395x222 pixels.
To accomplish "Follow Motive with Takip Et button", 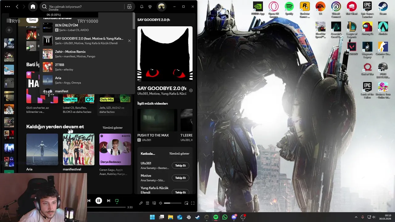I will (x=180, y=178).
